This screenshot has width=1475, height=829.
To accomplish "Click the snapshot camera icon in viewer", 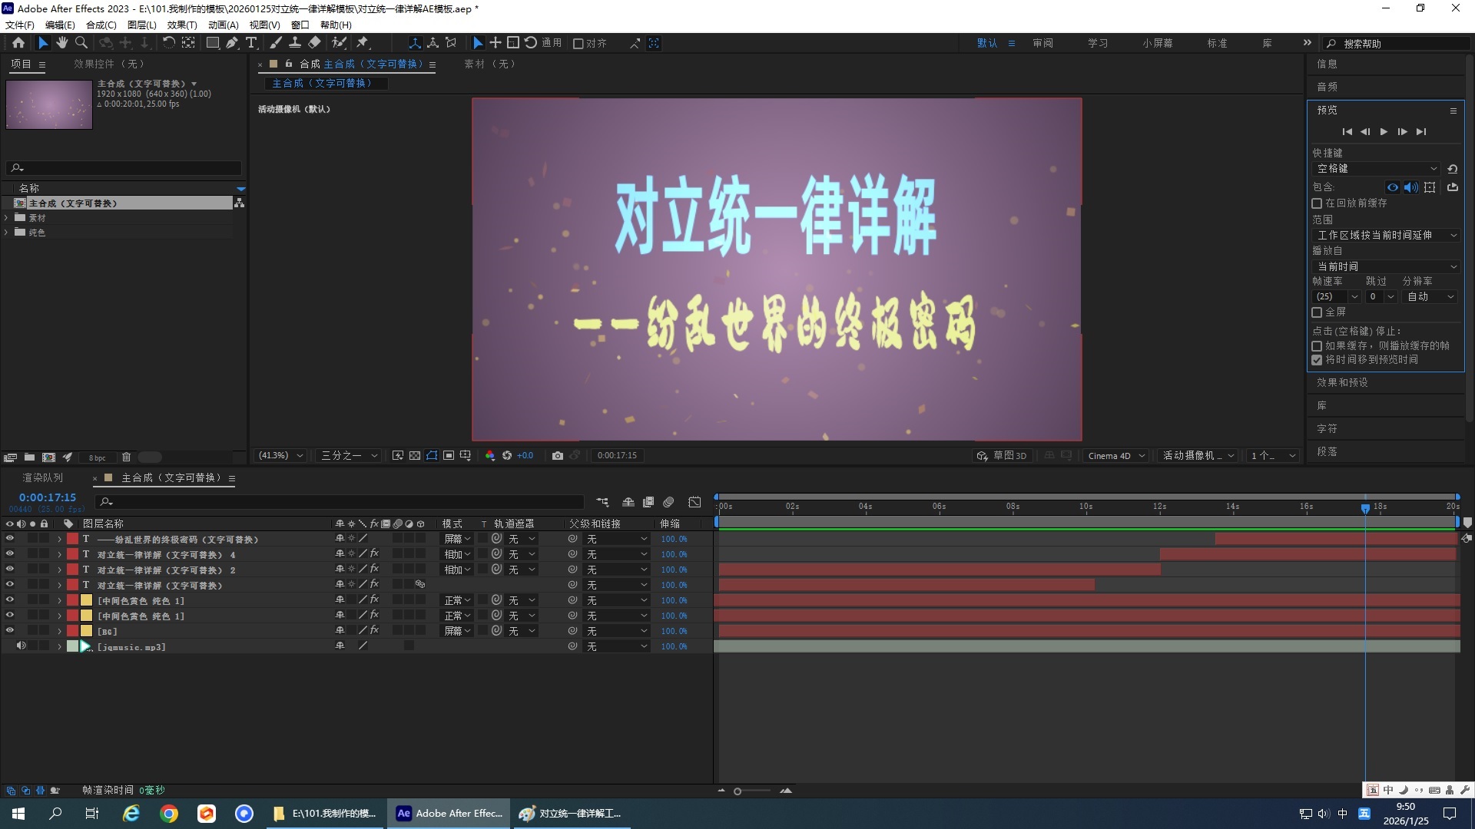I will point(558,455).
